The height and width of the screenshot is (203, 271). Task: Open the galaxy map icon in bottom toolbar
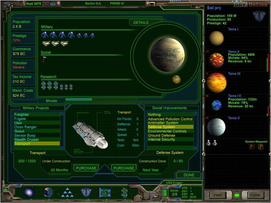29,192
